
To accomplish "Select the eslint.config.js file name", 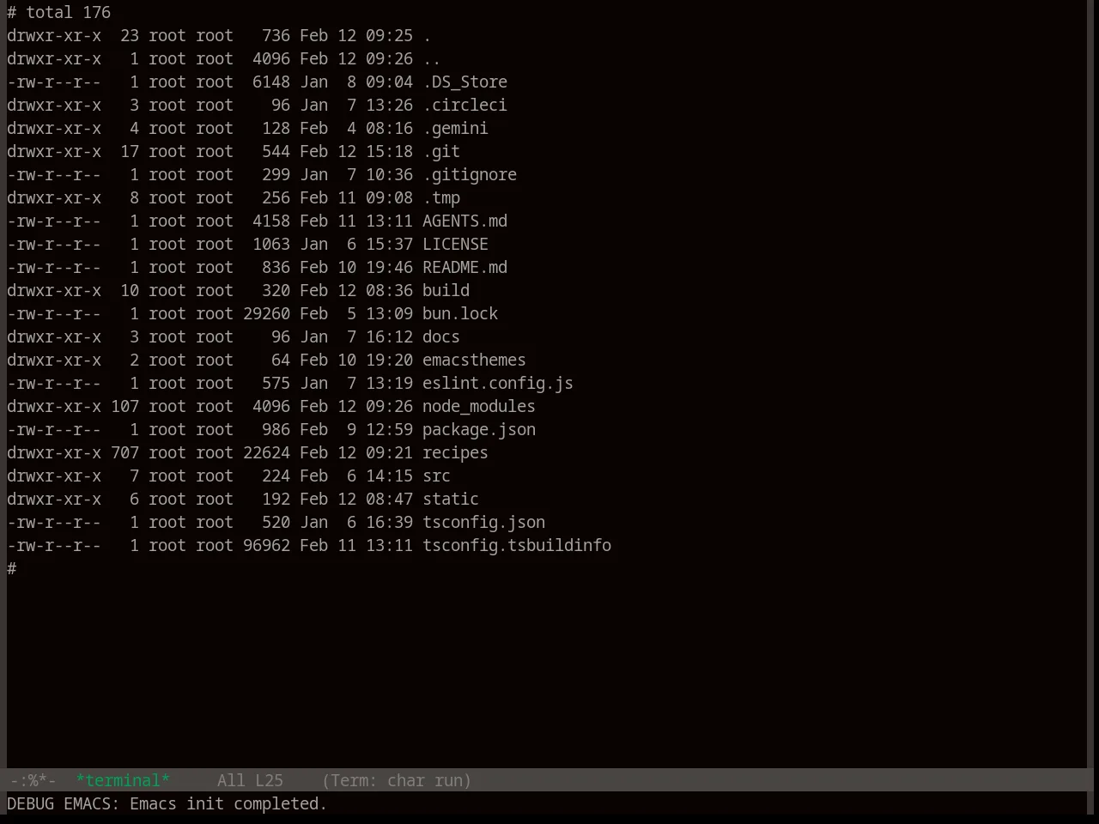I will click(498, 383).
